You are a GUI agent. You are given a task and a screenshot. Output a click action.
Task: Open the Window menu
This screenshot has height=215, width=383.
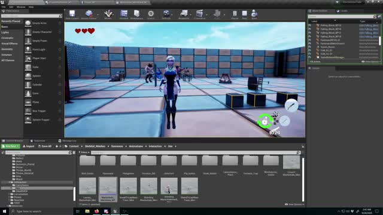click(x=21, y=7)
